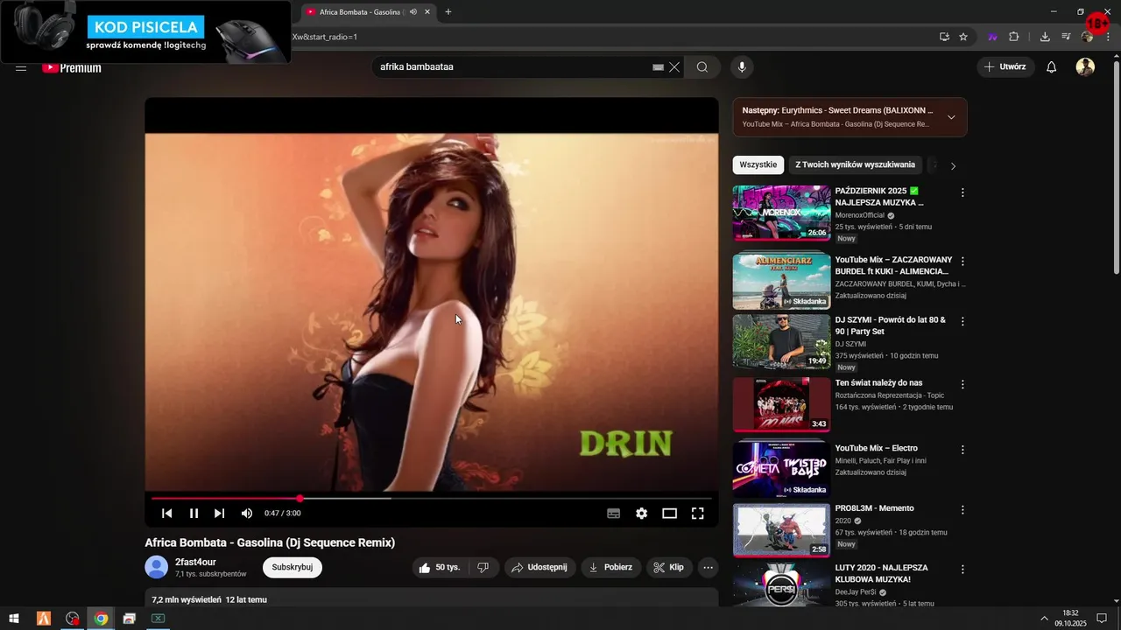Image resolution: width=1121 pixels, height=630 pixels.
Task: Open Chrome from the taskbar
Action: pyautogui.click(x=101, y=619)
